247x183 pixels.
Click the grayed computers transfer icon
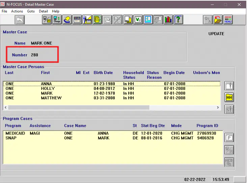(x=158, y=20)
